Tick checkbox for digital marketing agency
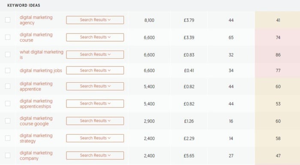Image resolution: width=300 pixels, height=165 pixels. [x=8, y=20]
